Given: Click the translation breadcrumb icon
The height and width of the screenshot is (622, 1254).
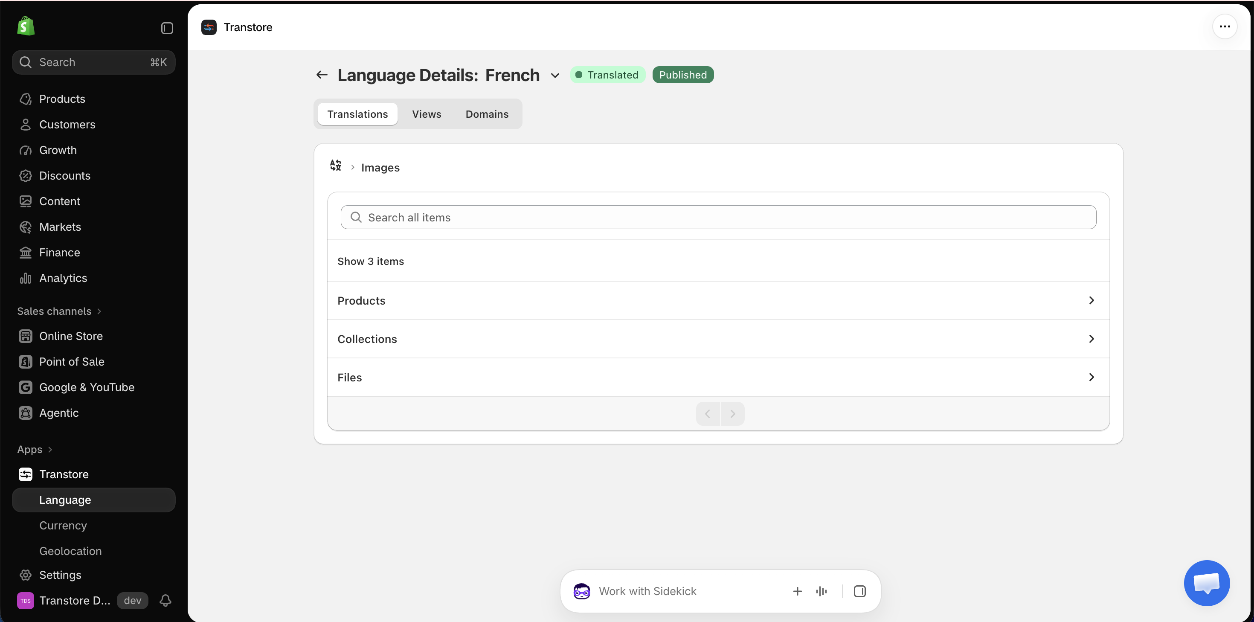Looking at the screenshot, I should [x=335, y=166].
